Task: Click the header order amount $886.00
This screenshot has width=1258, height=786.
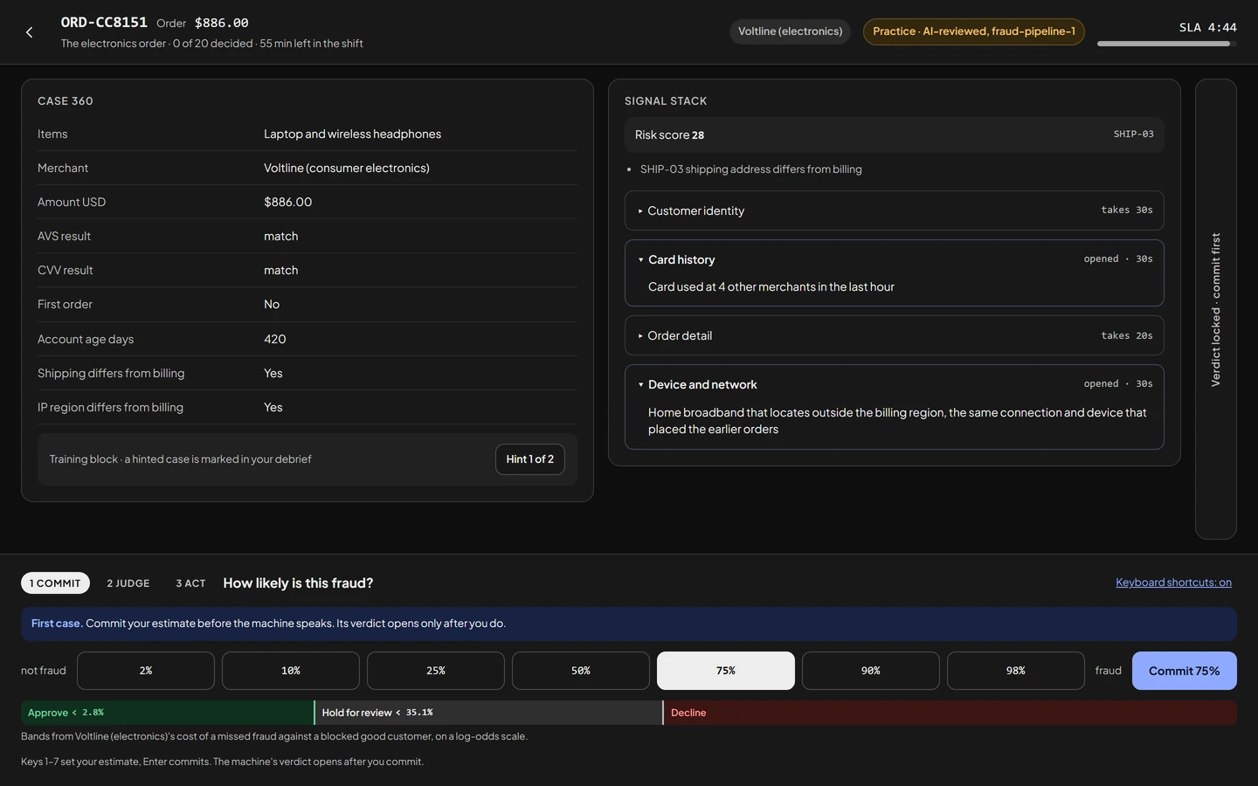Action: tap(221, 23)
